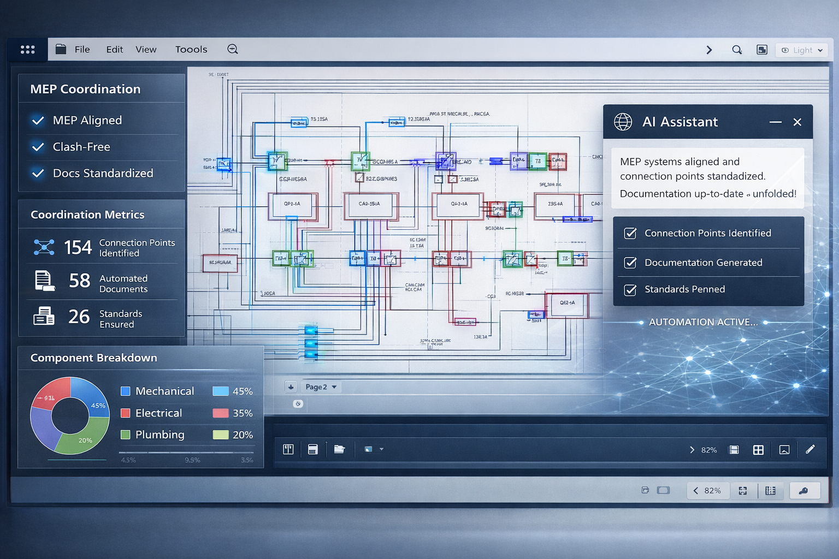Click the image view icon
This screenshot has height=559, width=839.
(x=784, y=450)
